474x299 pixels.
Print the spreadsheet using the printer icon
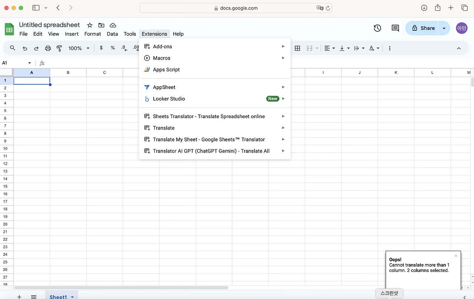(48, 48)
